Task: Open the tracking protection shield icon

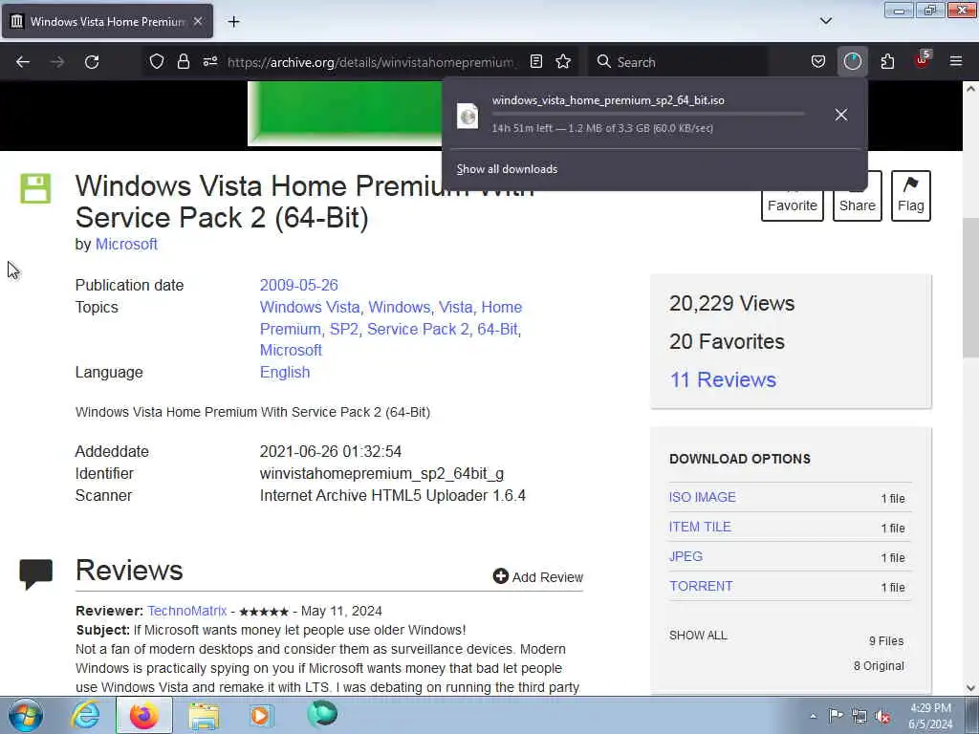Action: [157, 61]
